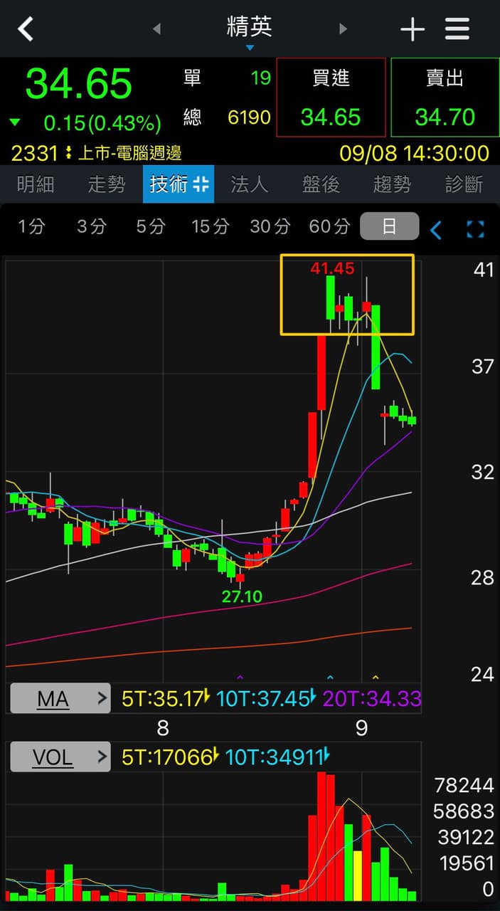Tap the volume 10T:34911 value
Image resolution: width=500 pixels, height=911 pixels.
pyautogui.click(x=274, y=757)
